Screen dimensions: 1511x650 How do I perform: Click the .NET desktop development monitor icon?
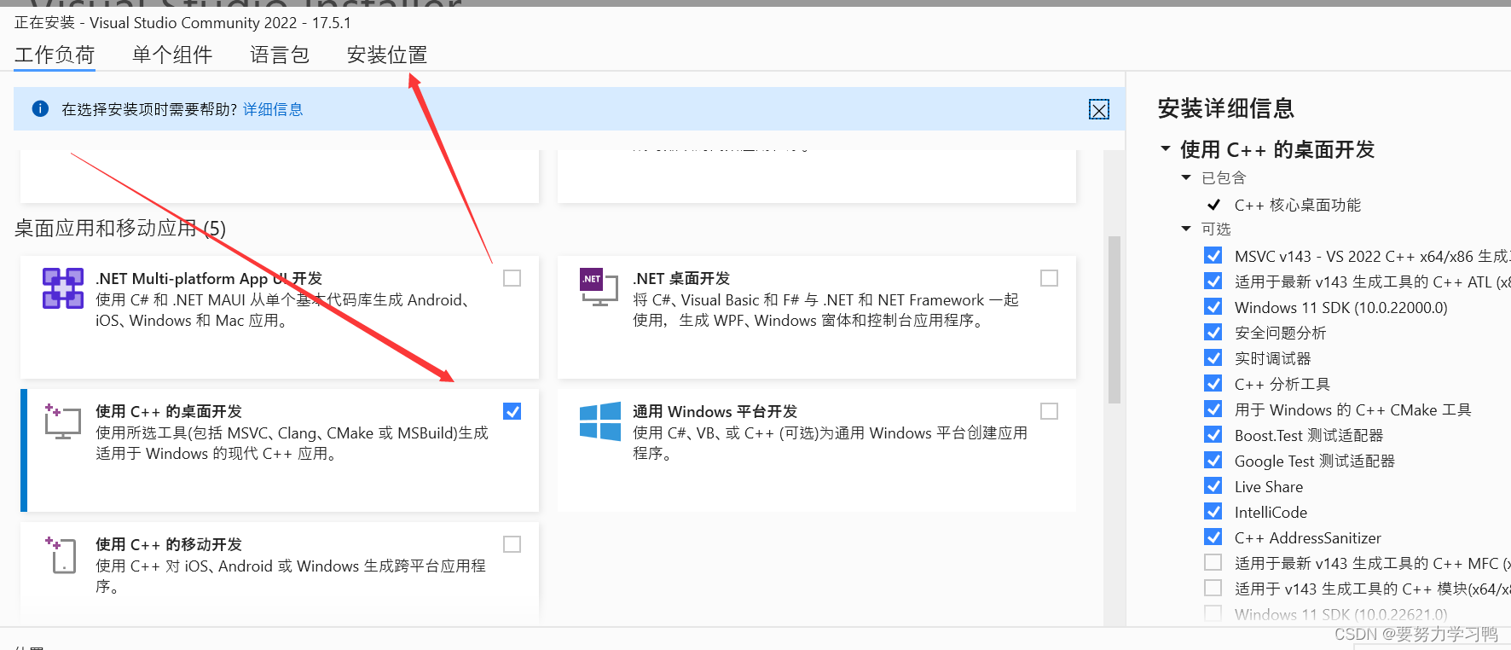599,288
